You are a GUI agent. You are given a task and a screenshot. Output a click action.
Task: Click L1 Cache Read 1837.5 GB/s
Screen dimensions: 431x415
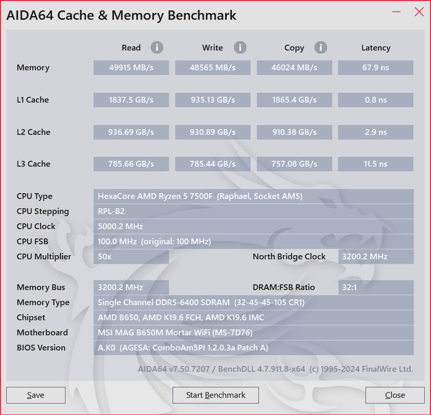pos(131,100)
